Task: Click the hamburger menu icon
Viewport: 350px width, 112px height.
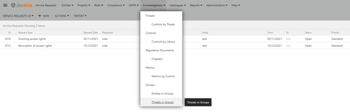Action: [x=5, y=5]
